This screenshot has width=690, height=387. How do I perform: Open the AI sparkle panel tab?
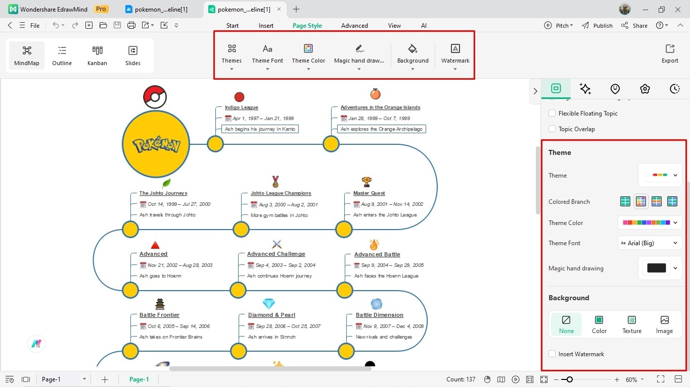click(x=585, y=89)
